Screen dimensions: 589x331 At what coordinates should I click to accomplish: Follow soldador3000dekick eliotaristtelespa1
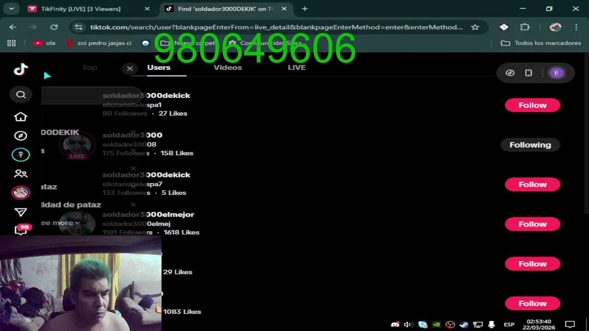tap(532, 105)
